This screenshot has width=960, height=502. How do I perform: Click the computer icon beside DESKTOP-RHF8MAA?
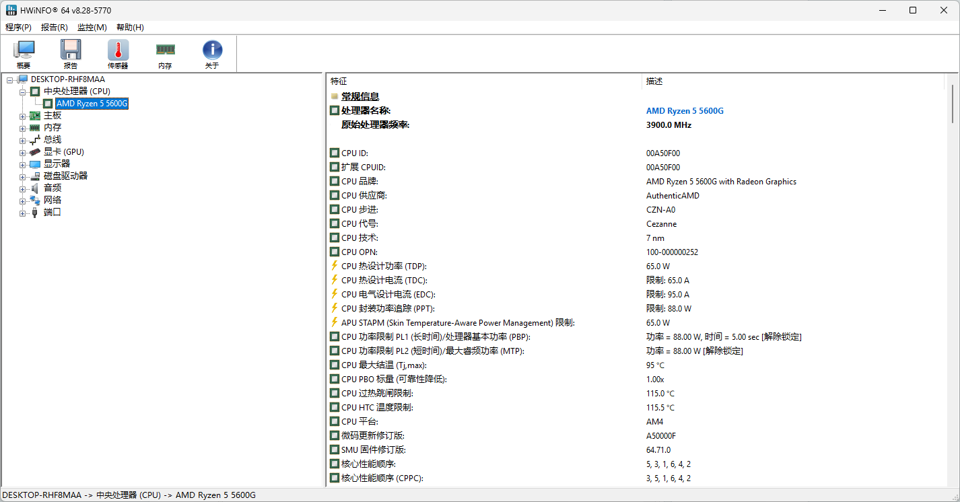coord(23,79)
